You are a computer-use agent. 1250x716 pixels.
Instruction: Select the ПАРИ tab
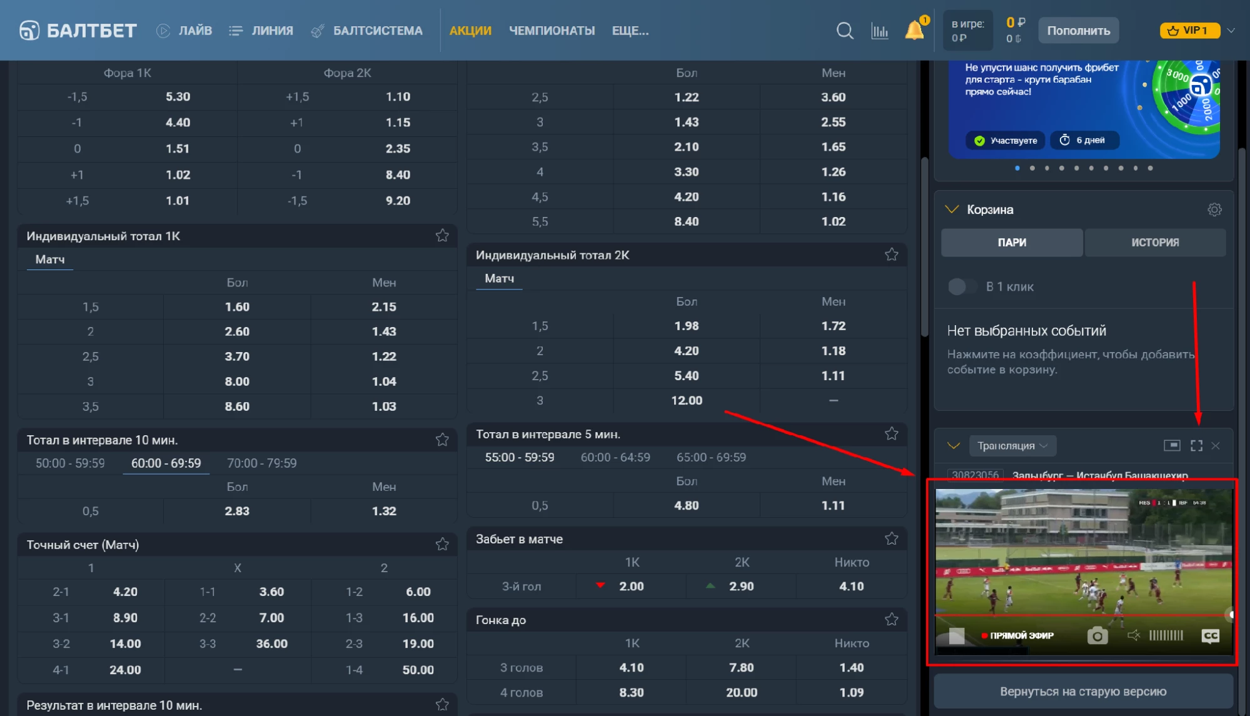[1012, 242]
